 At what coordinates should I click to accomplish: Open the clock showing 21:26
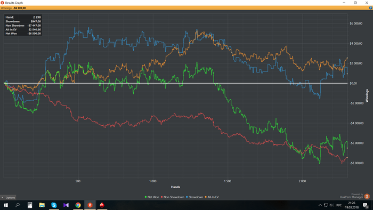click(352, 205)
